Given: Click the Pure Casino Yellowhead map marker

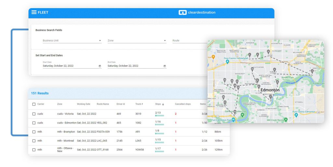Looking at the screenshot, I should click(227, 61).
